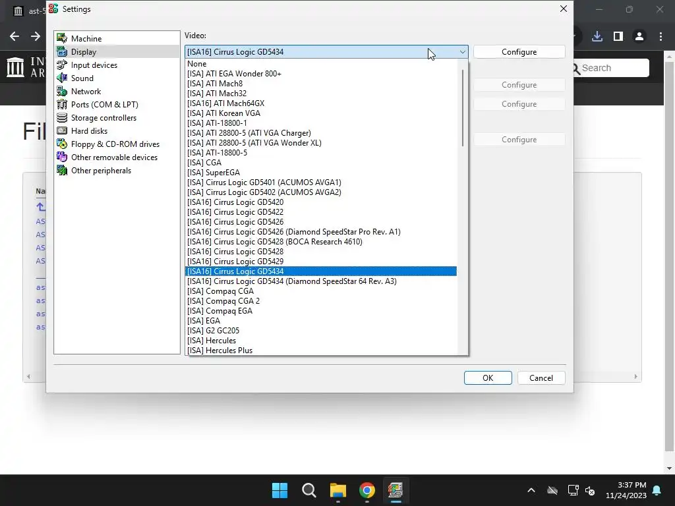Screen dimensions: 675x506
Task: Click the Display category icon
Action: tap(62, 51)
